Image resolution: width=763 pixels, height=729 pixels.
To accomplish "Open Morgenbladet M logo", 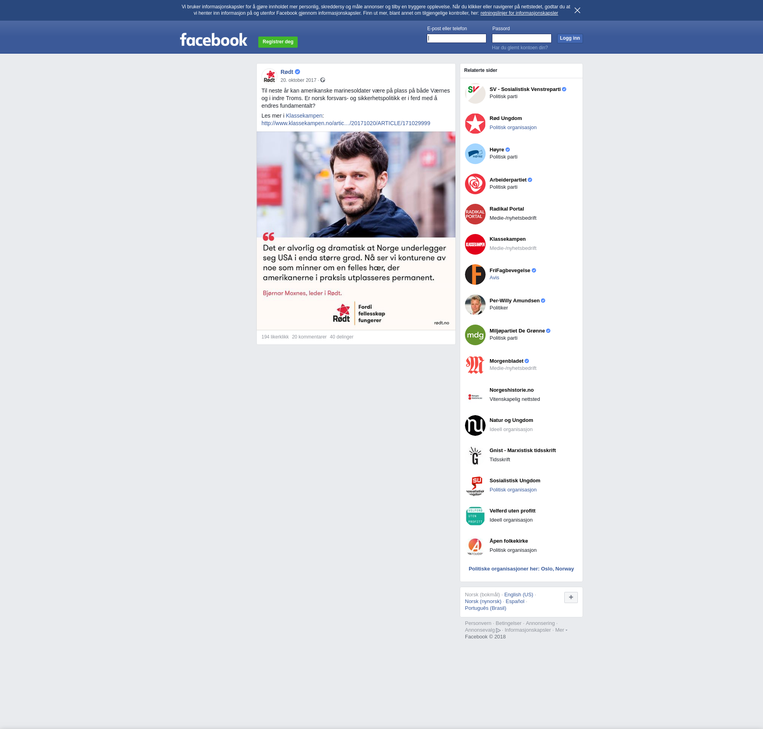I will [x=475, y=365].
